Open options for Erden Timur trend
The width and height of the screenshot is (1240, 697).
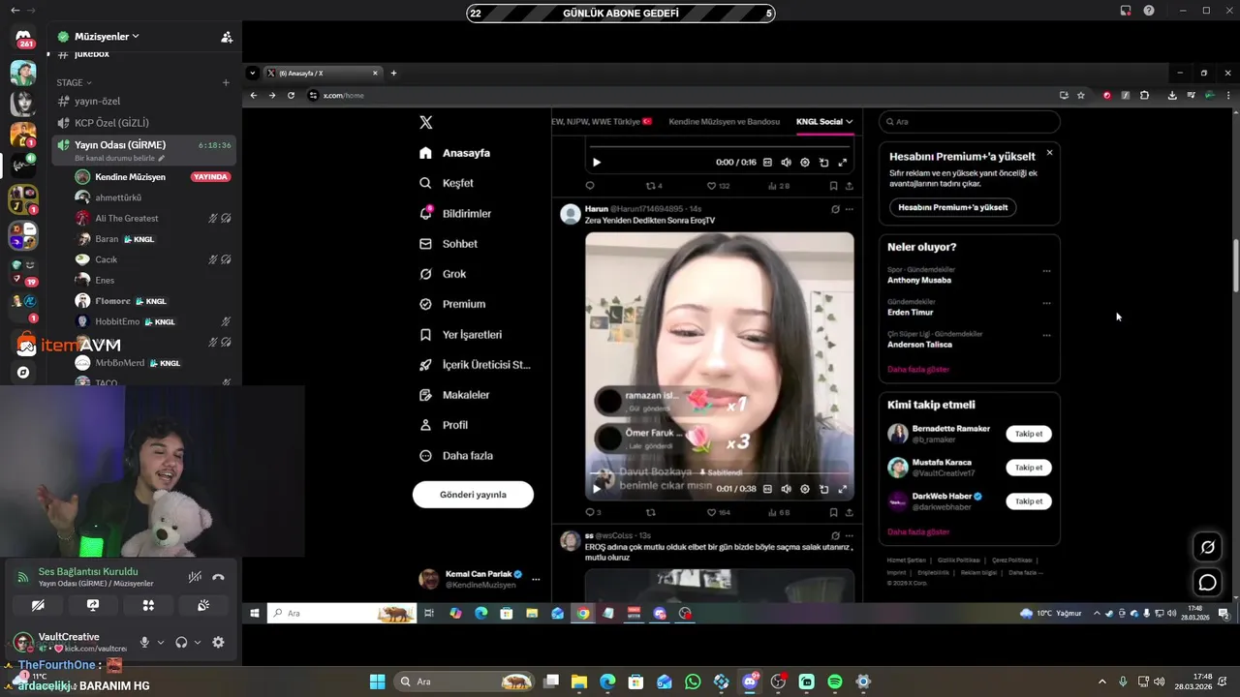click(x=1046, y=303)
